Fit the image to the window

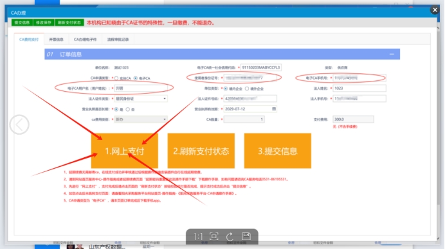[x=214, y=236]
